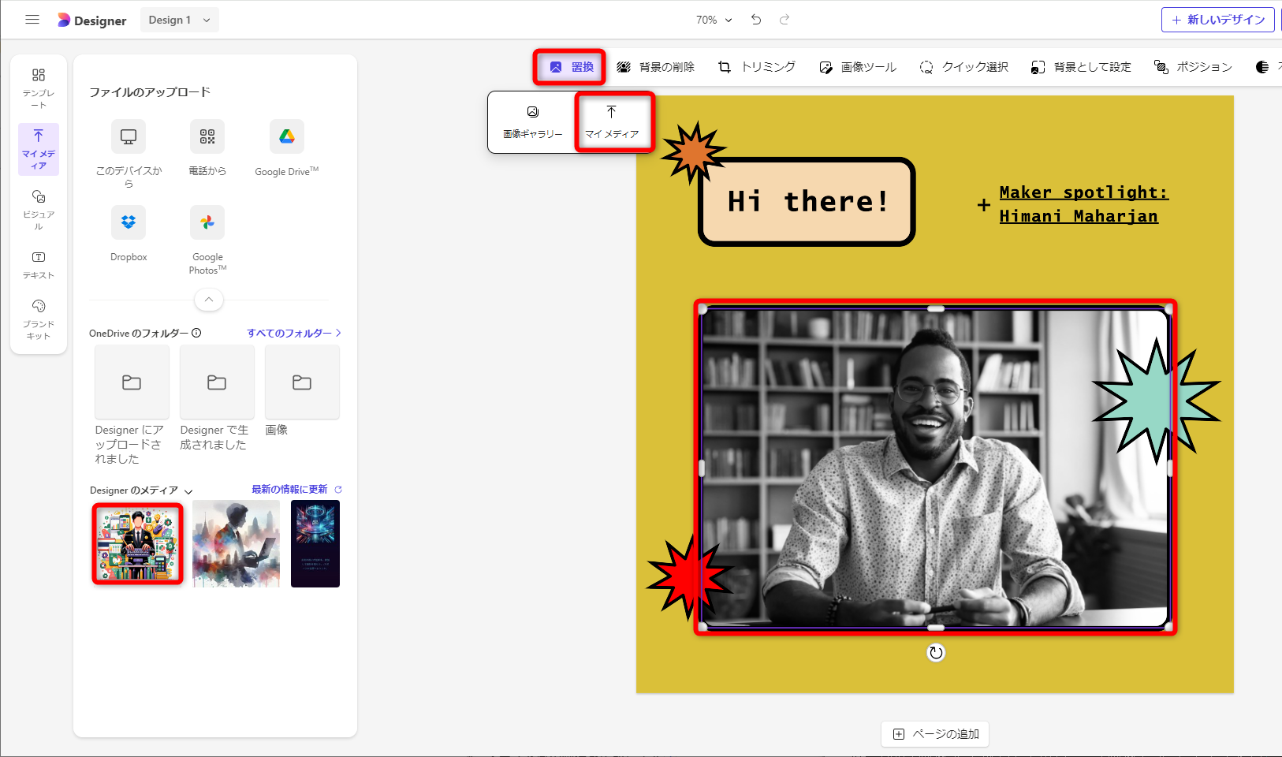This screenshot has height=757, width=1282.
Task: Click the 新しいデザイン button
Action: click(x=1217, y=20)
